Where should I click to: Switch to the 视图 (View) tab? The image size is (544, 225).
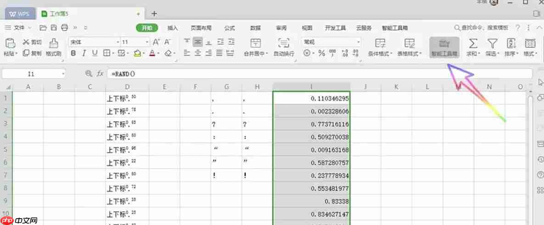pos(307,28)
